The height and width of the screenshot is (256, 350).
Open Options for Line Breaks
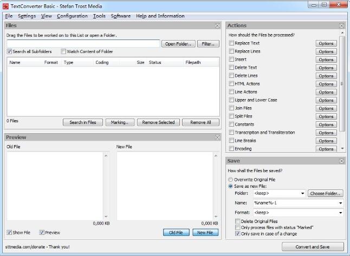point(326,141)
